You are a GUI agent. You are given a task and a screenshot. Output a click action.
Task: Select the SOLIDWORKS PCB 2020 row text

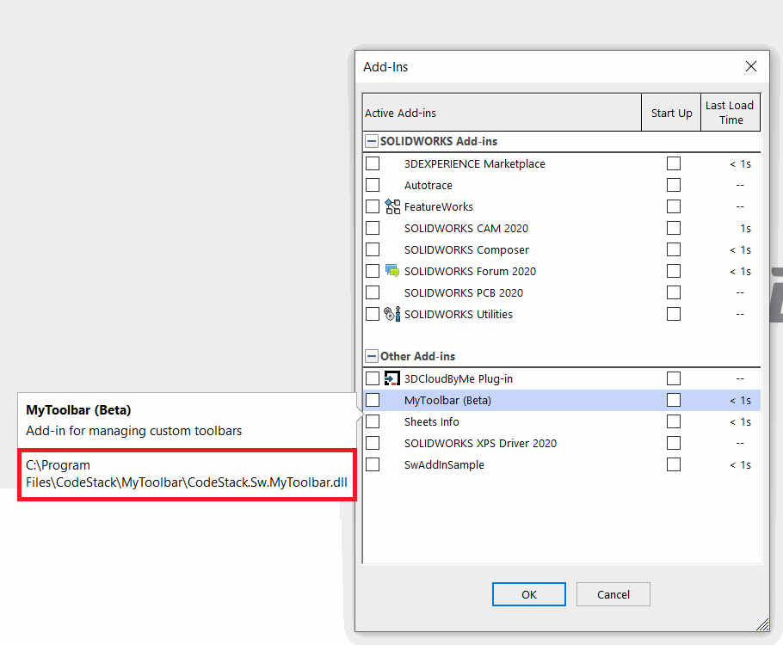pyautogui.click(x=464, y=292)
